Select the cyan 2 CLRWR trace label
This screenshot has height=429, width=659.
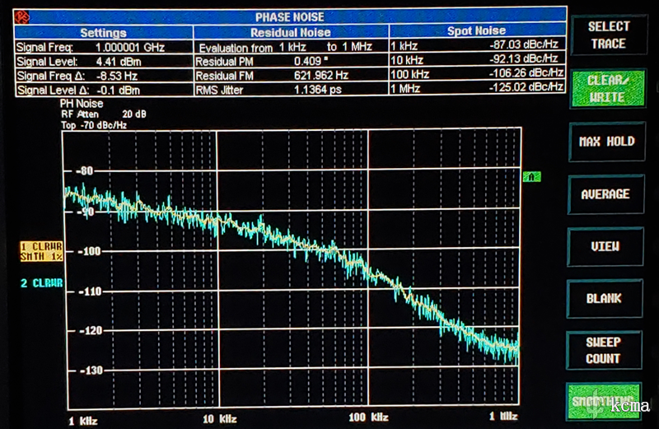[x=42, y=284]
